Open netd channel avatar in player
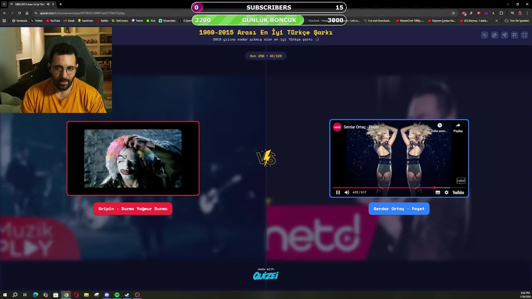 click(337, 127)
